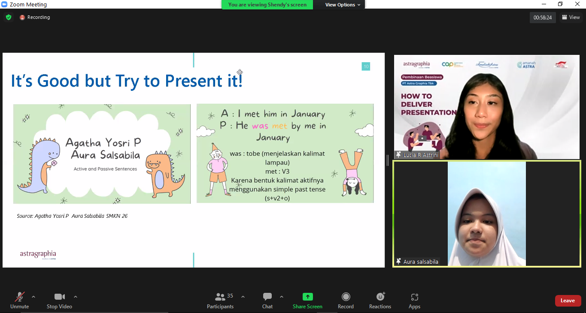Open the Apps panel
The height and width of the screenshot is (313, 586).
[x=414, y=300]
